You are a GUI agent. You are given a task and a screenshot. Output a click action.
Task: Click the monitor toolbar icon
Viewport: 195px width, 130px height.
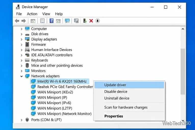point(67,21)
